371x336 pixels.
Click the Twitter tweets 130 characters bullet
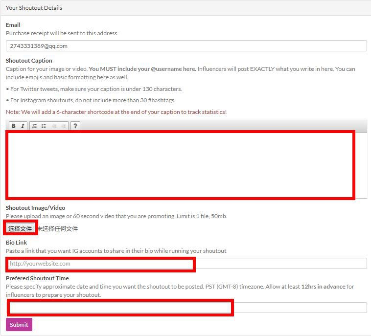tap(94, 89)
